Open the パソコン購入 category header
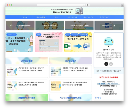This screenshot has height=109, width=129. 70,61
